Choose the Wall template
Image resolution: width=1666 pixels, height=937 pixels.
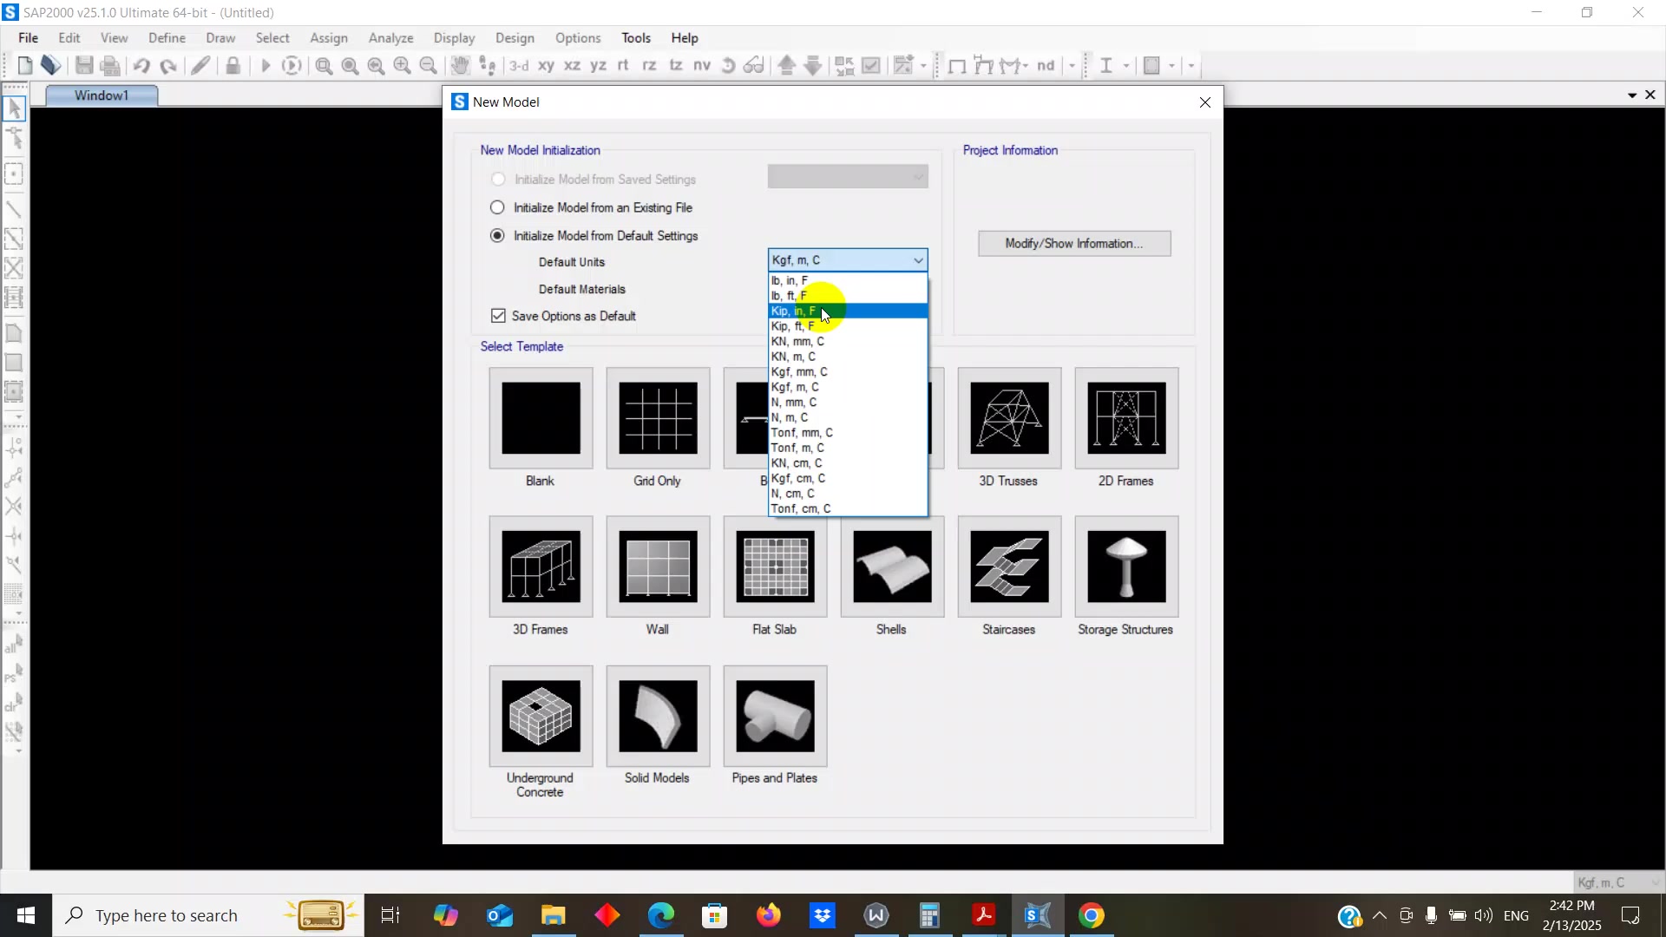658,567
